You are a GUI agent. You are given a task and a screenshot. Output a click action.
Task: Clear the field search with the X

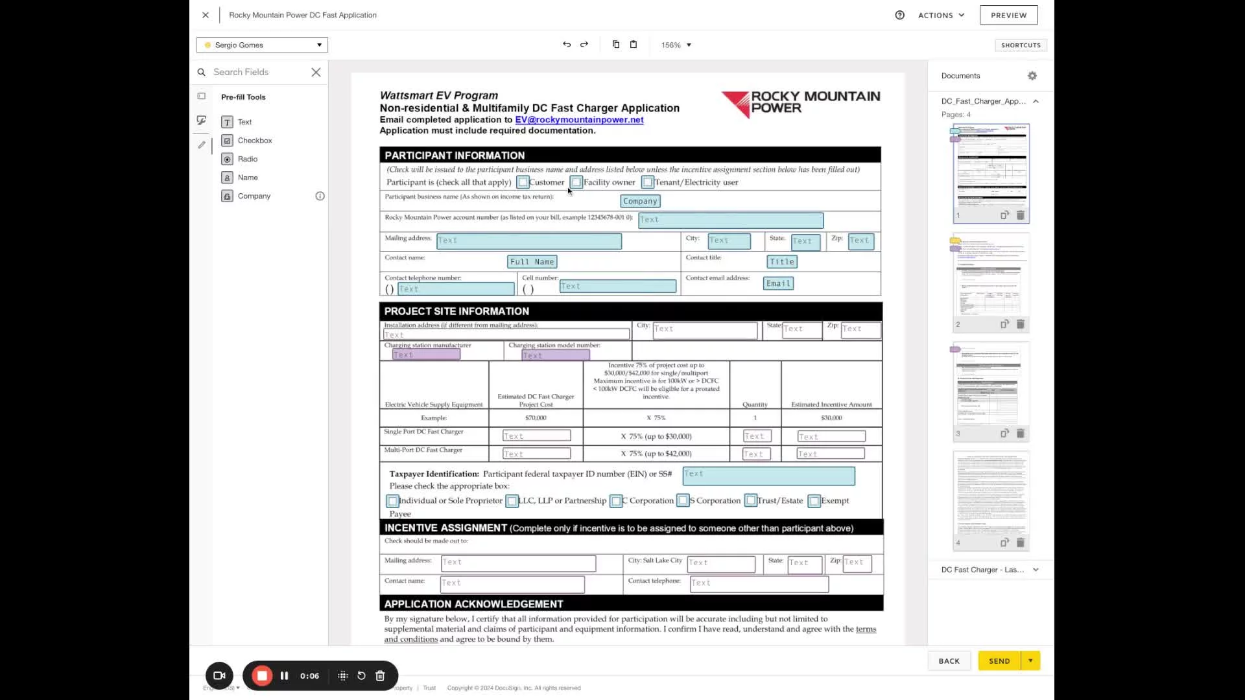(316, 72)
